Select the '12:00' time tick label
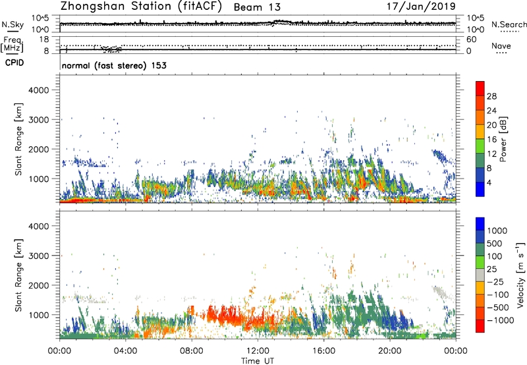 pos(258,351)
